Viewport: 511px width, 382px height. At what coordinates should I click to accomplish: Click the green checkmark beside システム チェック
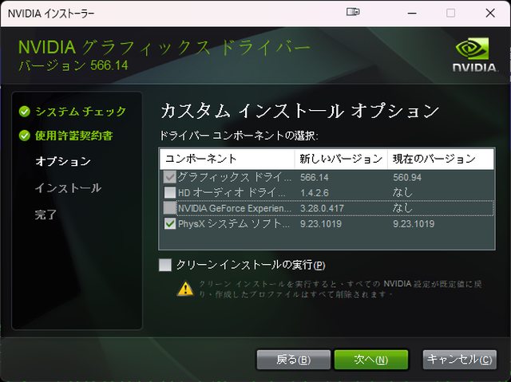25,112
